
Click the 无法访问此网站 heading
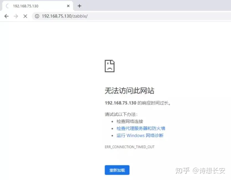point(129,91)
